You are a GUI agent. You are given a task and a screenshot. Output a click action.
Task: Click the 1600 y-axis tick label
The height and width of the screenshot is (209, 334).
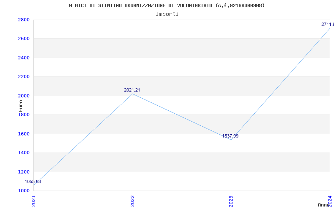coord(24,134)
